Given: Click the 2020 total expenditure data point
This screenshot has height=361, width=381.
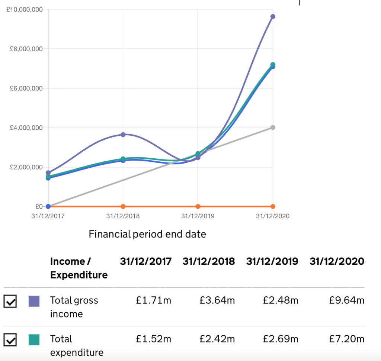Looking at the screenshot, I should [x=273, y=64].
